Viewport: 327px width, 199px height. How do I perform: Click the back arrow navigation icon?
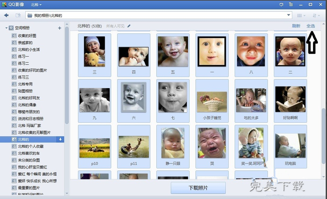[x=6, y=15]
